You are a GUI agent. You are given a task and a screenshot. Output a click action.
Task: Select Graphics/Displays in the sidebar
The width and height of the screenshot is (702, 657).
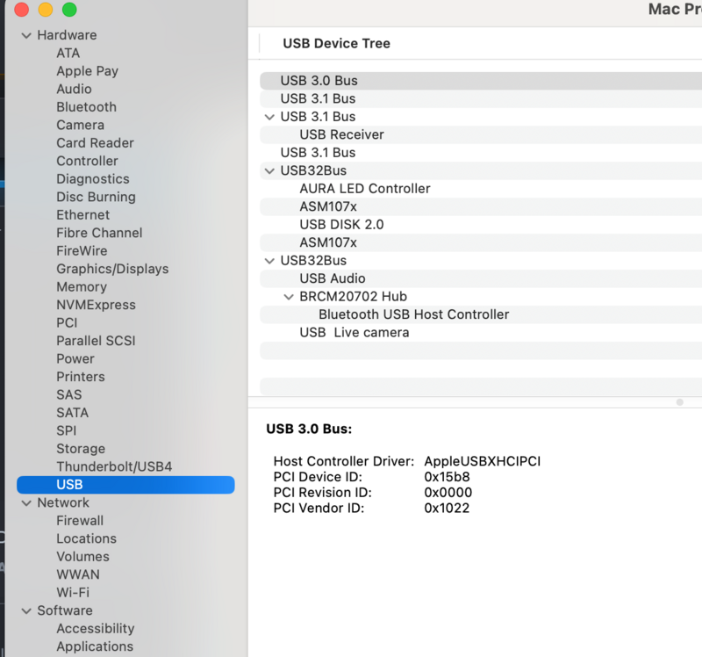click(x=112, y=269)
